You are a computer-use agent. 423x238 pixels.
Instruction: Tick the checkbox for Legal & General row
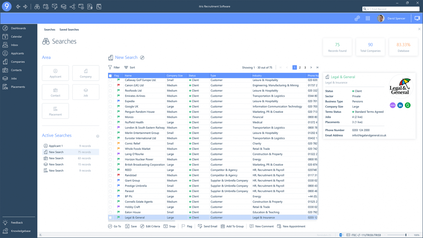tap(110, 218)
